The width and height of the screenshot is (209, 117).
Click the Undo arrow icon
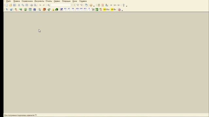coord(40,5)
